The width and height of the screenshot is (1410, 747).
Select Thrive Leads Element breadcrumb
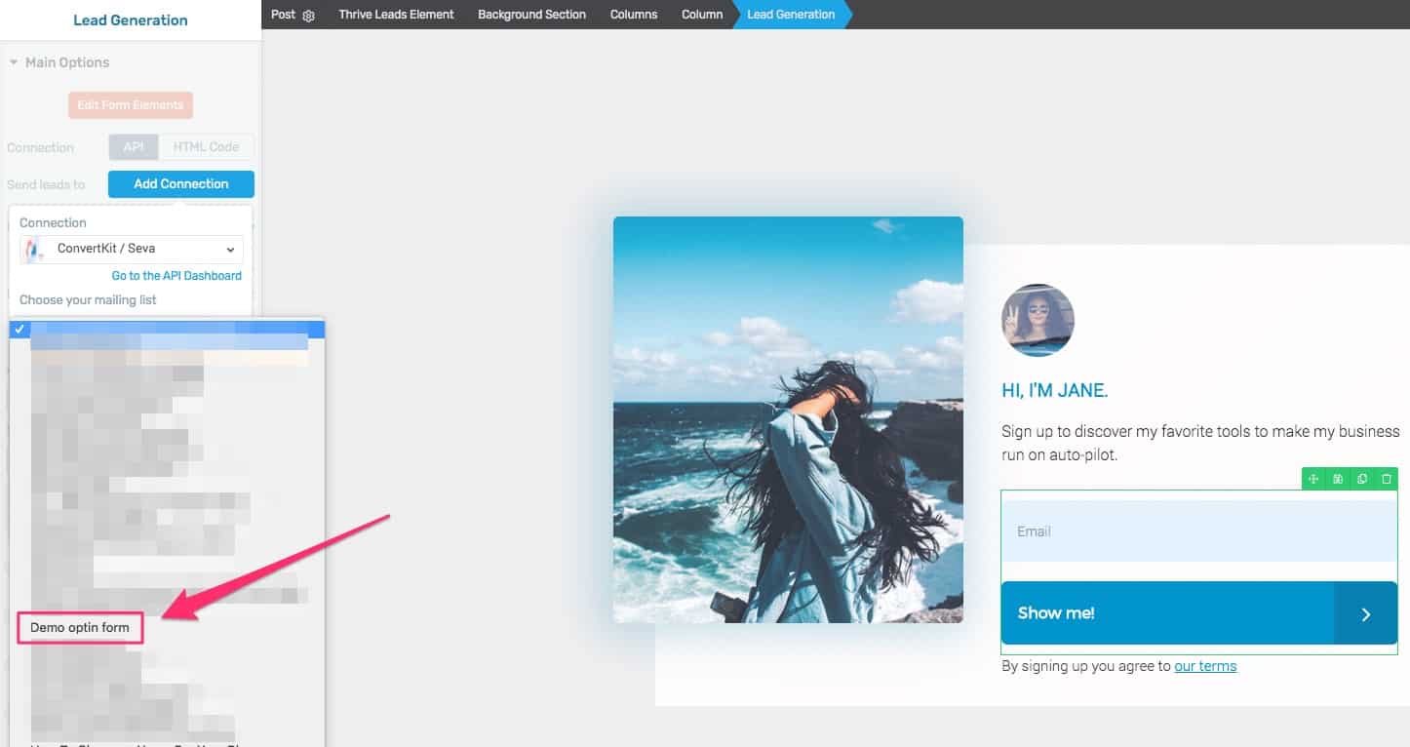point(397,15)
